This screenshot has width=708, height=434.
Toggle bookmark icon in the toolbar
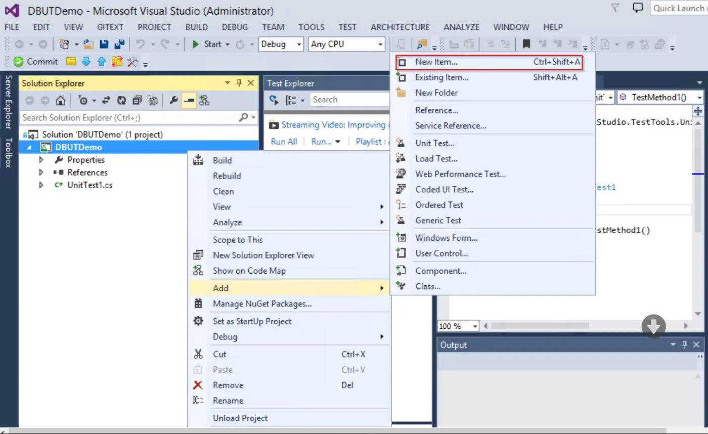point(526,45)
